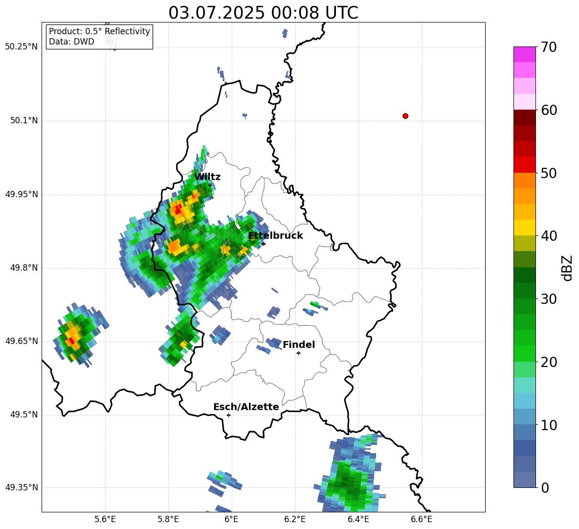Click the colorbar tick value 0
Image resolution: width=579 pixels, height=529 pixels.
point(545,487)
